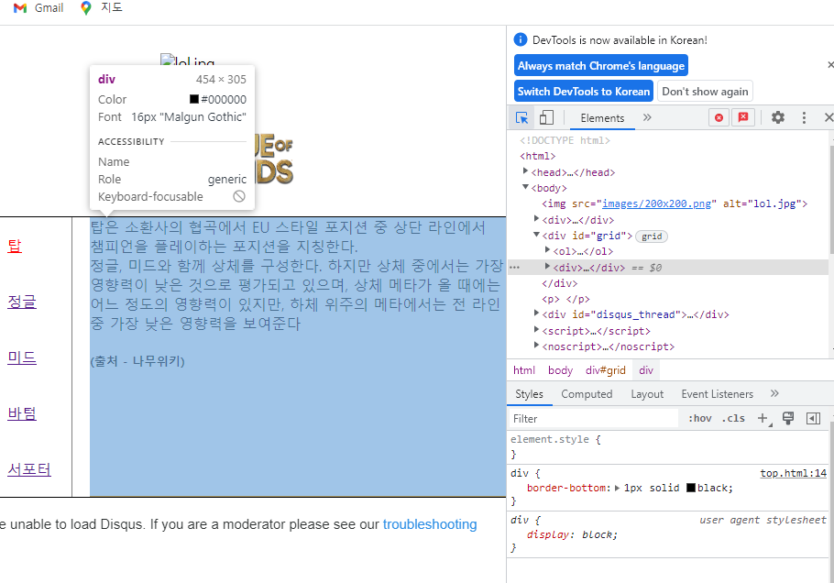Select the <html> tag line
834x583 pixels.
(x=538, y=156)
